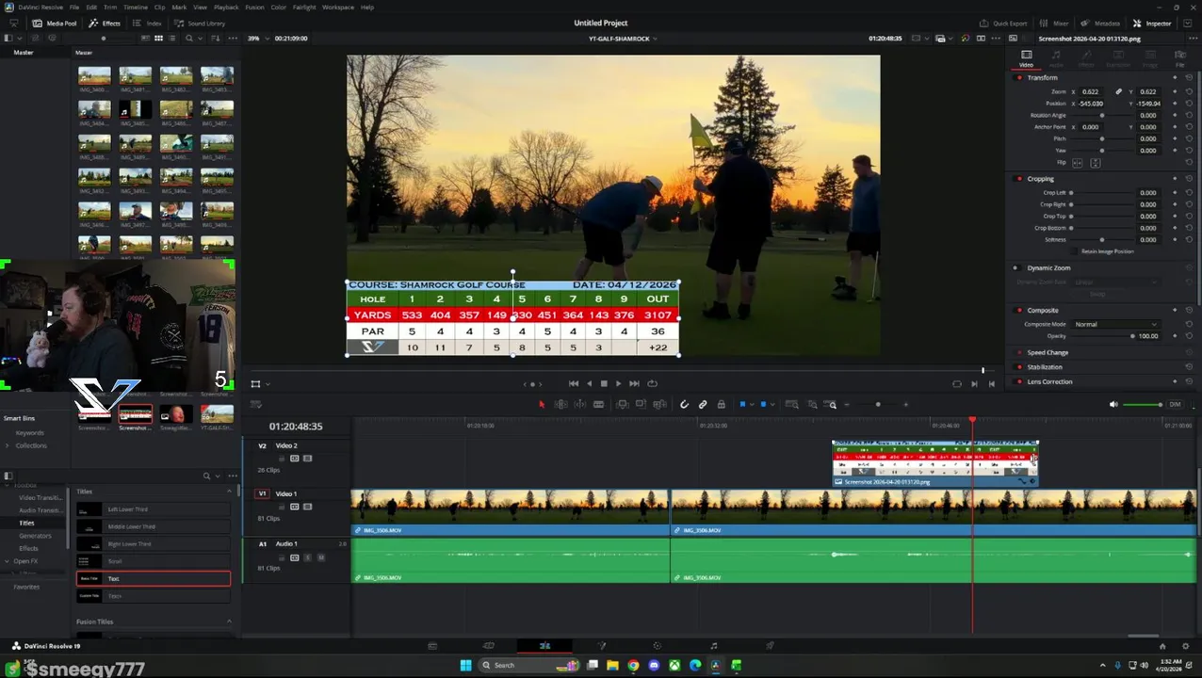This screenshot has height=678, width=1202.
Task: Click the Flip Horizontal icon
Action: (1078, 163)
